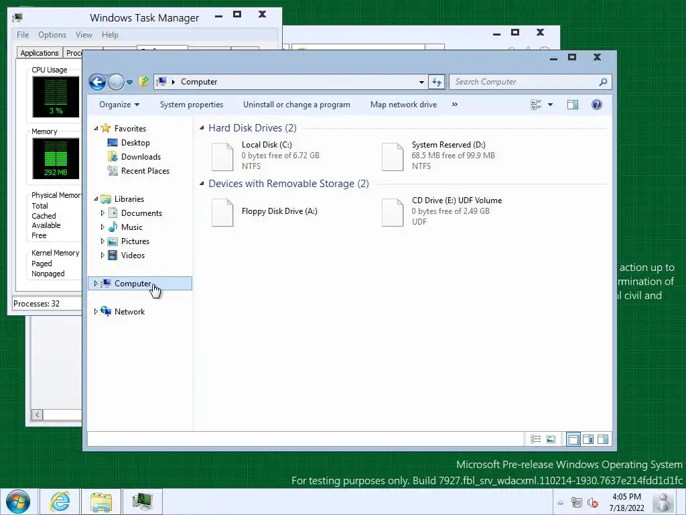Collapse Devices with Removable Storage group

click(x=202, y=184)
